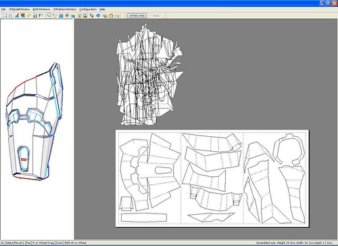Select the yellow text box tool icon
The image size is (338, 246).
point(79,16)
